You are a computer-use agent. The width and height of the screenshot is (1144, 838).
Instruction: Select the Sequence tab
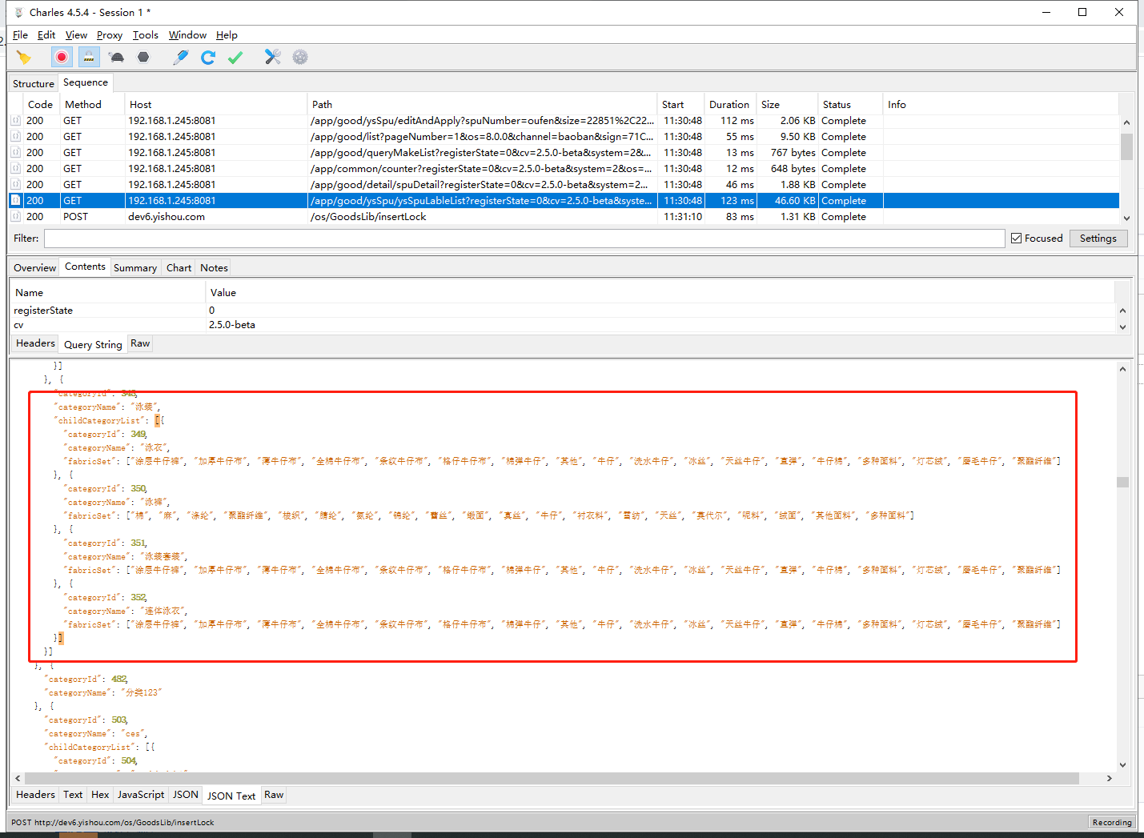pyautogui.click(x=86, y=82)
